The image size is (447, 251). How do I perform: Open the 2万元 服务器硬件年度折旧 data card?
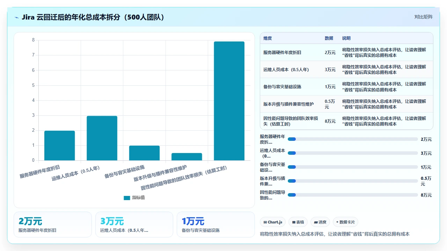pos(53,225)
